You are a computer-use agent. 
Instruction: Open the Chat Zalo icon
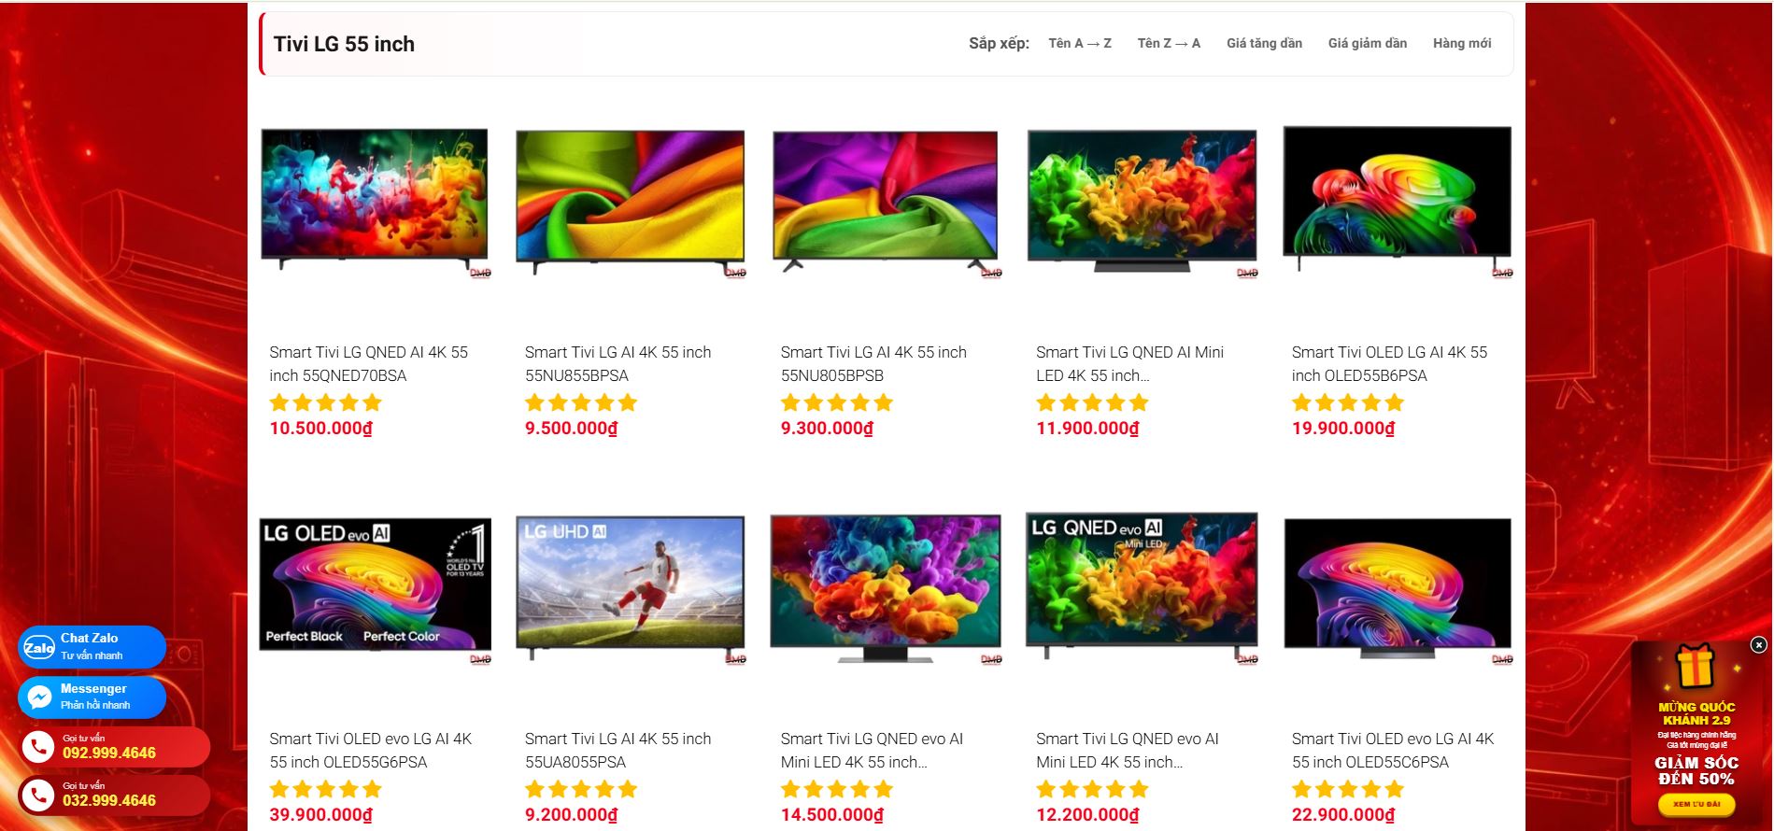[x=39, y=647]
